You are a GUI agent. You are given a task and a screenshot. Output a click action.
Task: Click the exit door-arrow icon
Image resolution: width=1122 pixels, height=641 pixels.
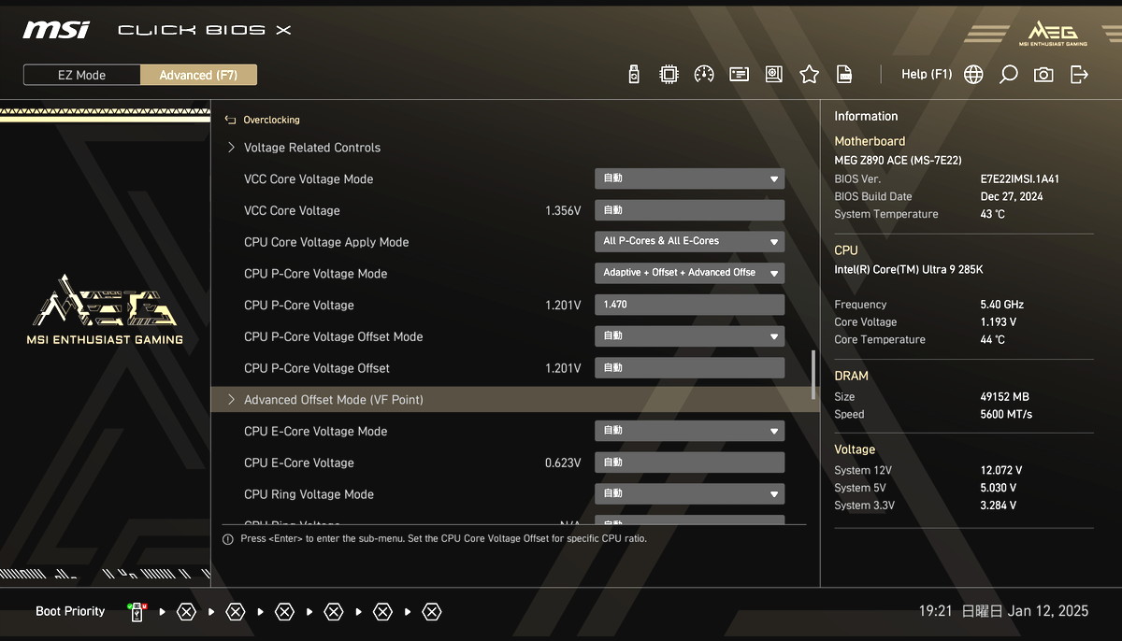tap(1079, 75)
